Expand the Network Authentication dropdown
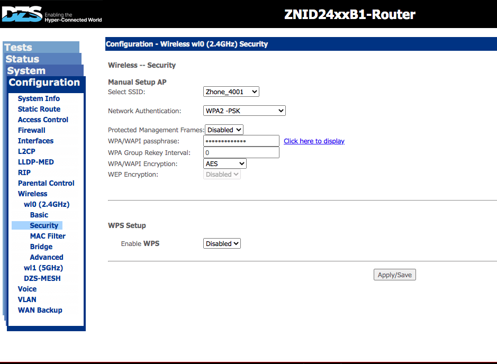Screen dimensions: 497x364 244,111
